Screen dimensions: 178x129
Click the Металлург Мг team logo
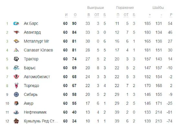tap(16, 41)
